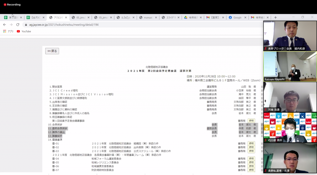
Task: Switch to the 【金沢JC】 spreadsheet tab
Action: coord(34,18)
